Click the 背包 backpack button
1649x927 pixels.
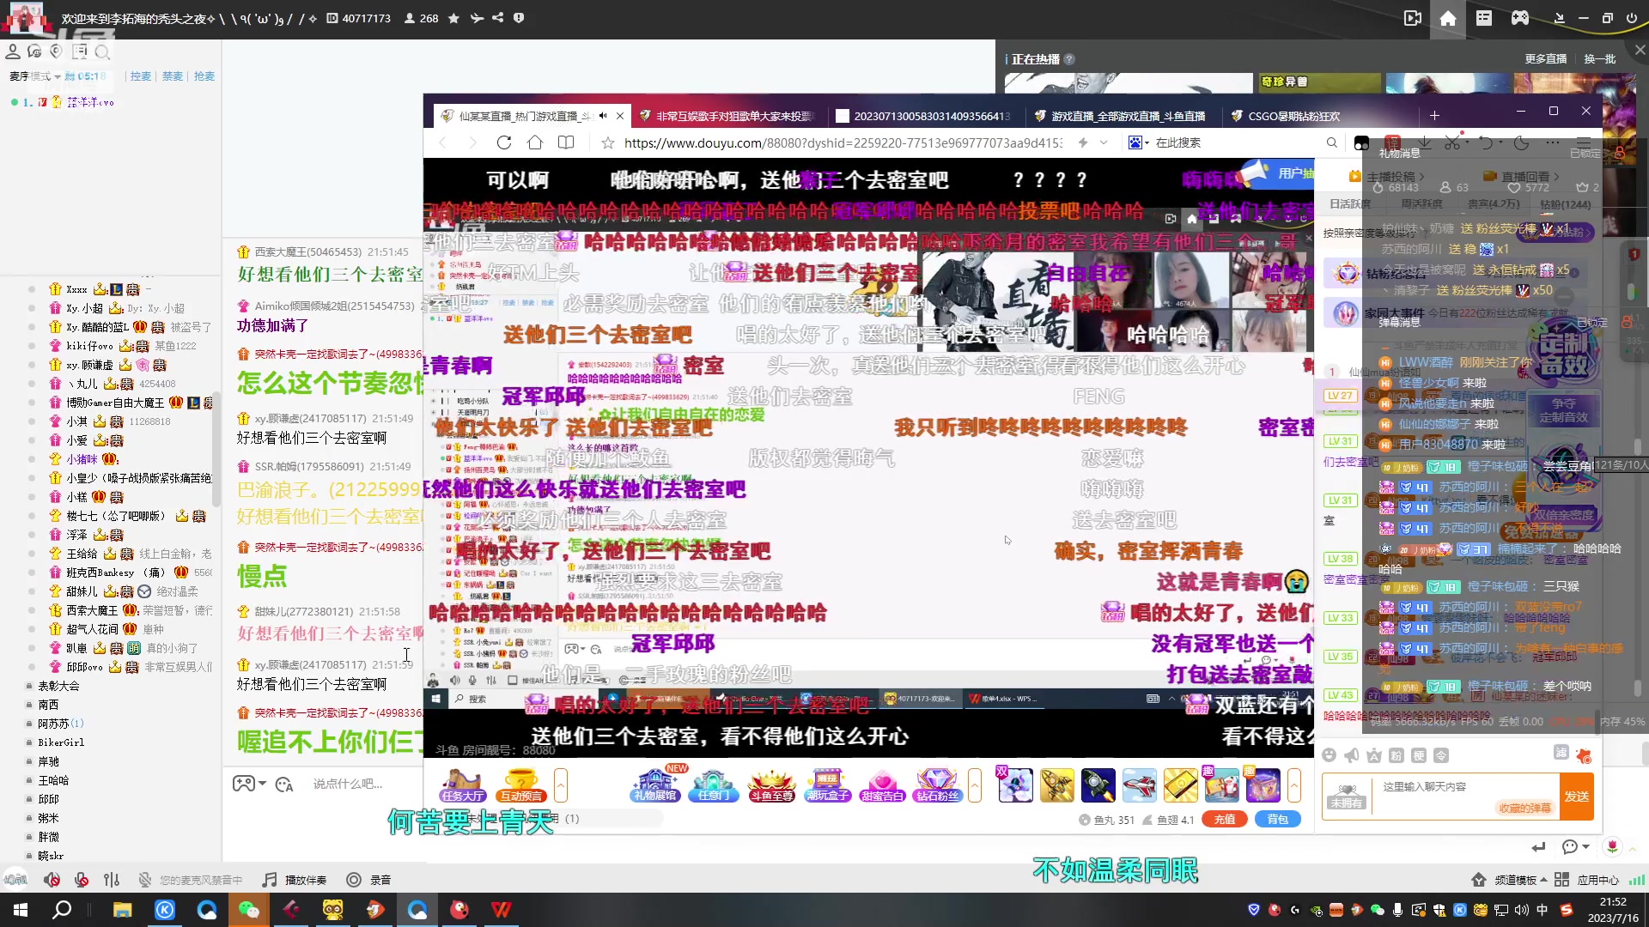(x=1278, y=820)
